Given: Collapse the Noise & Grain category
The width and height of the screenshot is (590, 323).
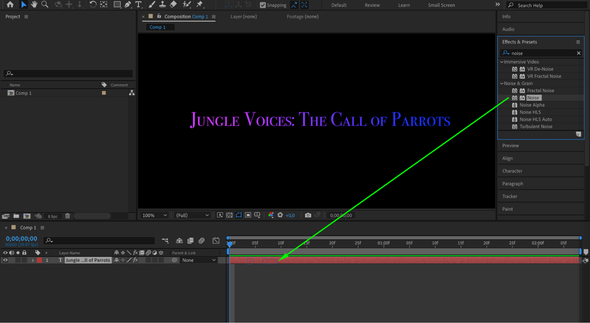Looking at the screenshot, I should coord(502,83).
